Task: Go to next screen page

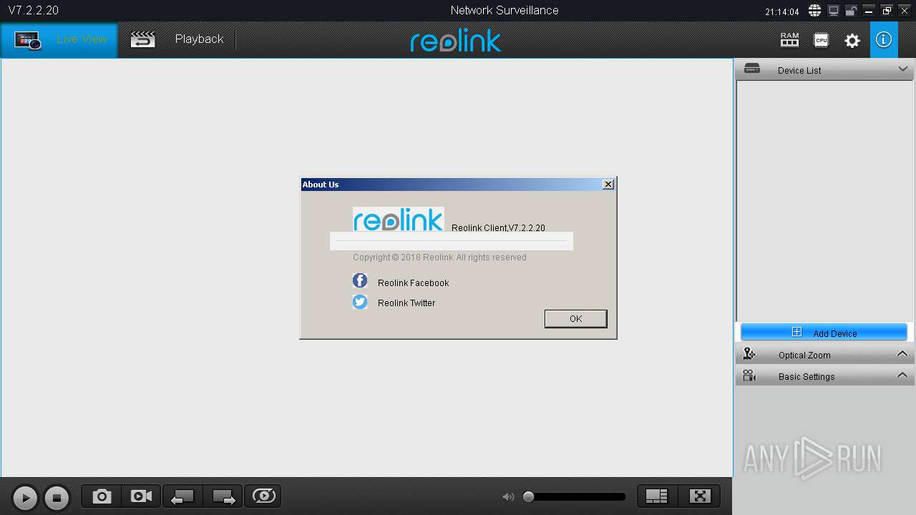Action: 223,496
